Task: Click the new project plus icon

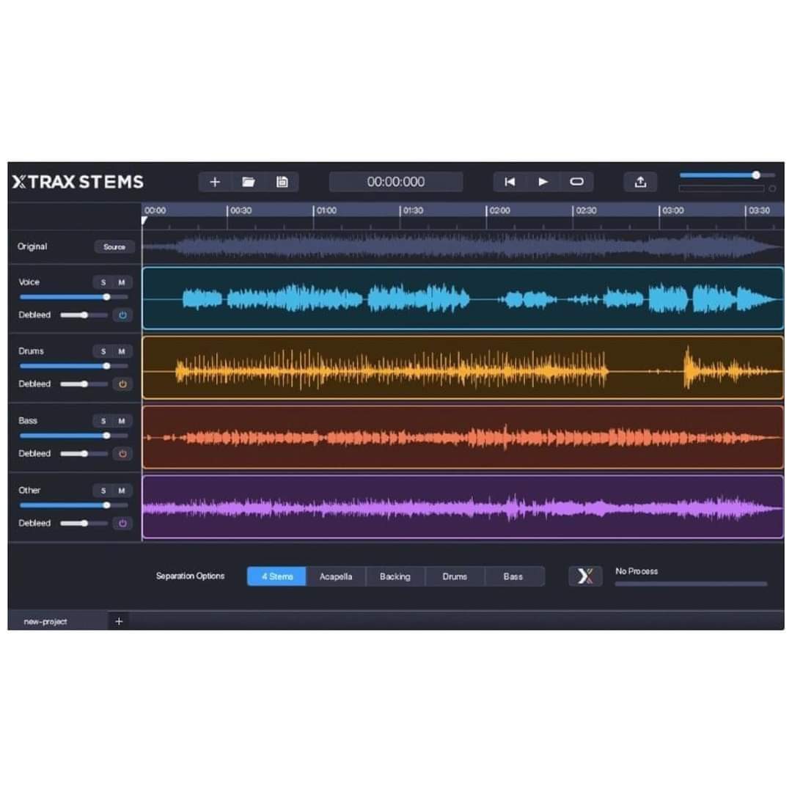Action: (x=216, y=182)
